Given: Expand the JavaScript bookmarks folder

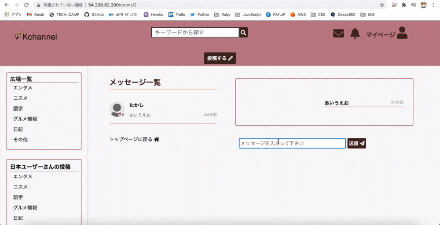Looking at the screenshot, I should pos(248,15).
